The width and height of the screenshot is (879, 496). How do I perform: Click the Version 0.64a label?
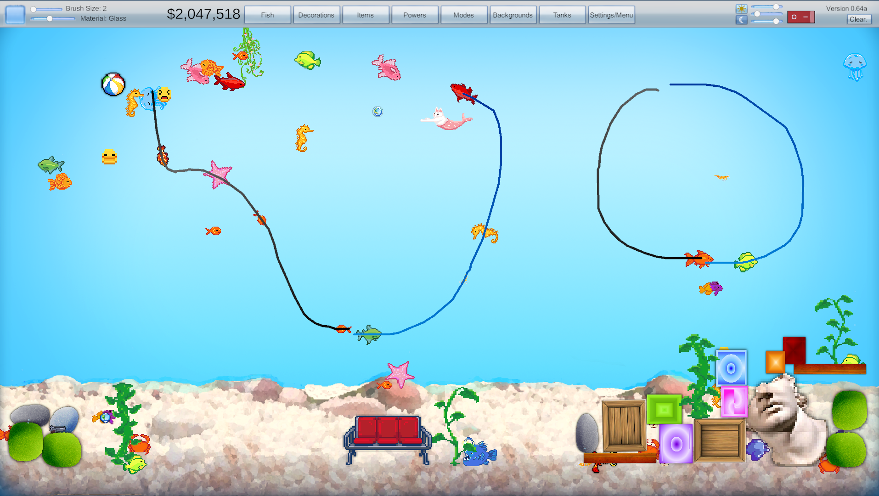(x=846, y=8)
